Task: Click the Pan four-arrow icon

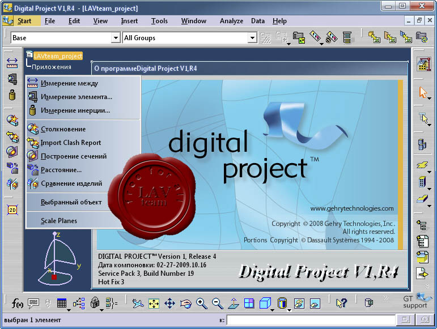Action: tap(169, 303)
